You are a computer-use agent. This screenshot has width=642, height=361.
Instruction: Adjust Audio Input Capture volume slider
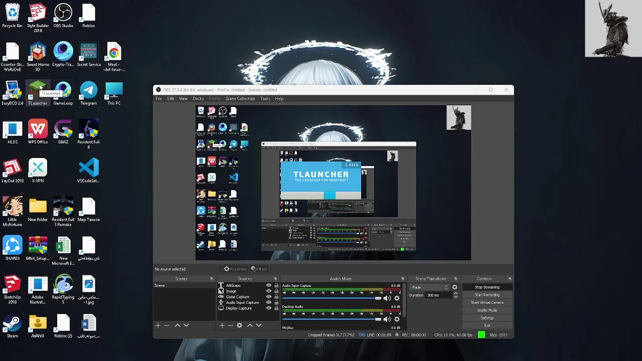pyautogui.click(x=332, y=298)
